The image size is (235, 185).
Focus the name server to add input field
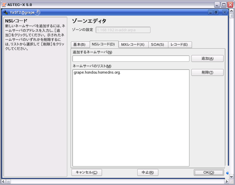click(x=131, y=59)
